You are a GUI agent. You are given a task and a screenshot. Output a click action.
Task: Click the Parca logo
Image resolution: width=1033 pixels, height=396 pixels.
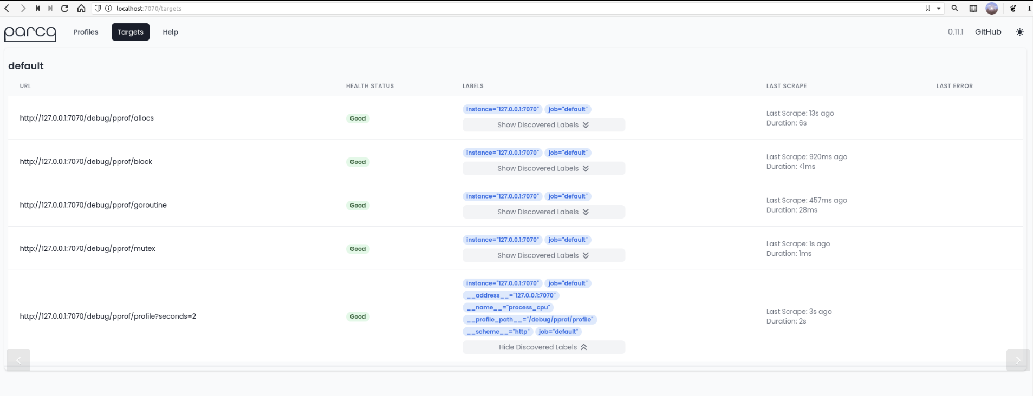pos(30,33)
